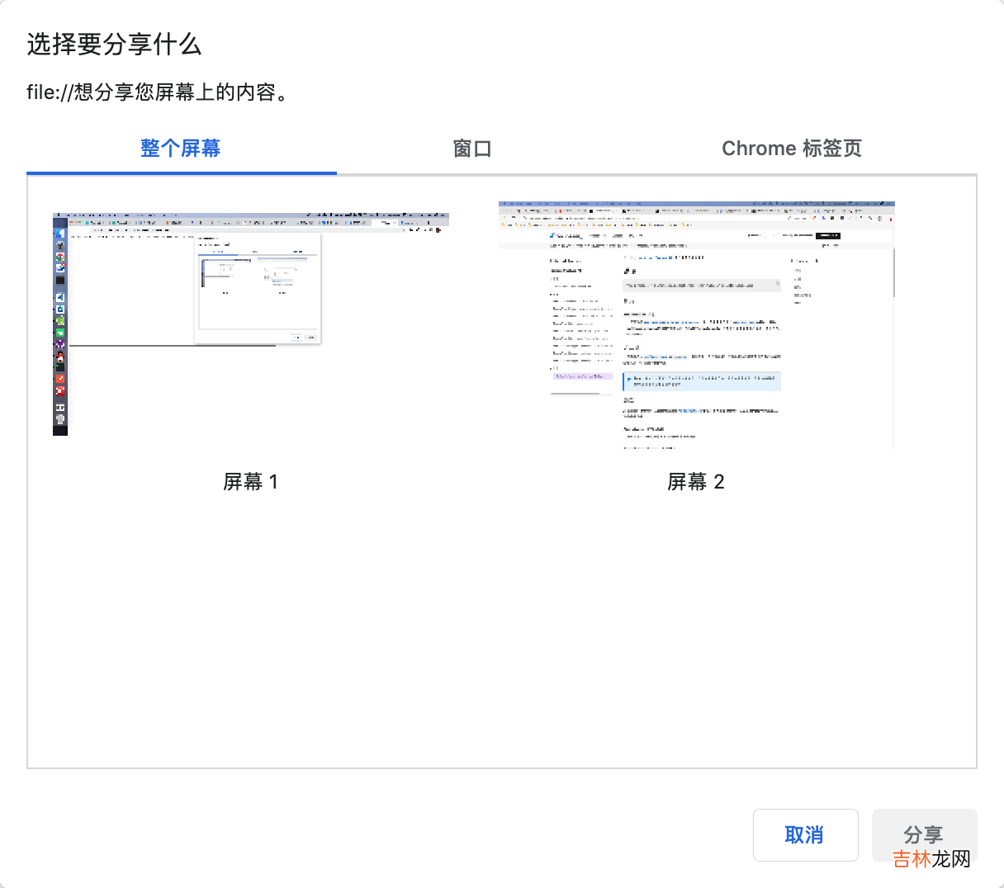Choose the 屏幕 2 preview thumbnail
The width and height of the screenshot is (1004, 888).
click(696, 324)
